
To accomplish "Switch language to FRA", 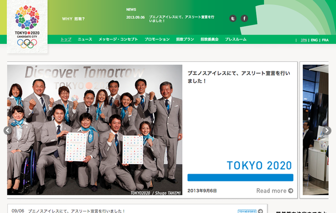I will (325, 40).
